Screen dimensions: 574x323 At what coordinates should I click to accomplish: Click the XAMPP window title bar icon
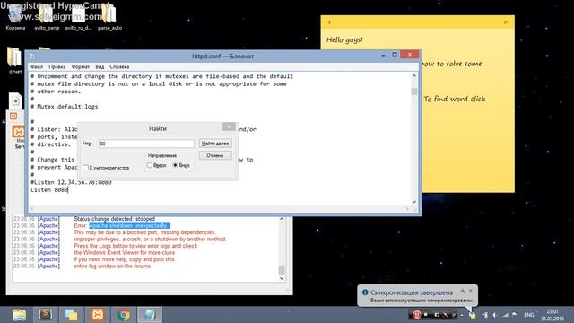pyautogui.click(x=13, y=116)
